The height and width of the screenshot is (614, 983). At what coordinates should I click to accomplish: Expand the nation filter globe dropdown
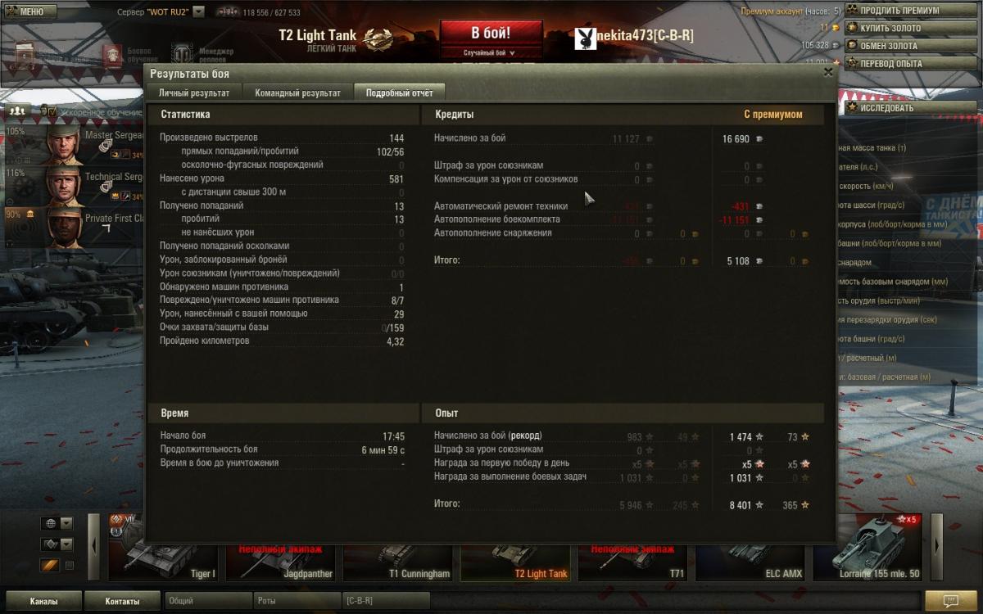tap(57, 523)
